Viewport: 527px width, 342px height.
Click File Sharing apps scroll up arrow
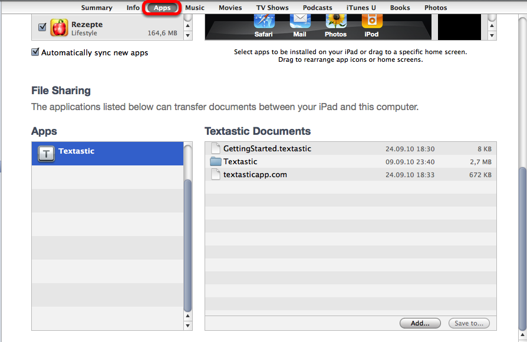[188, 316]
